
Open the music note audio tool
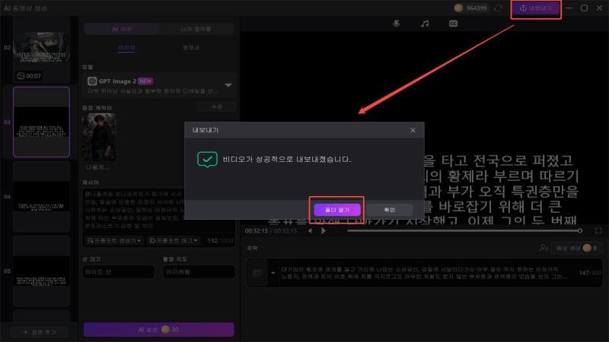pos(425,24)
